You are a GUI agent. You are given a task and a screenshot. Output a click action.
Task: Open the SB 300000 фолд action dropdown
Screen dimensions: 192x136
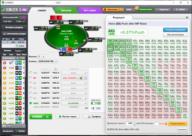[74, 98]
